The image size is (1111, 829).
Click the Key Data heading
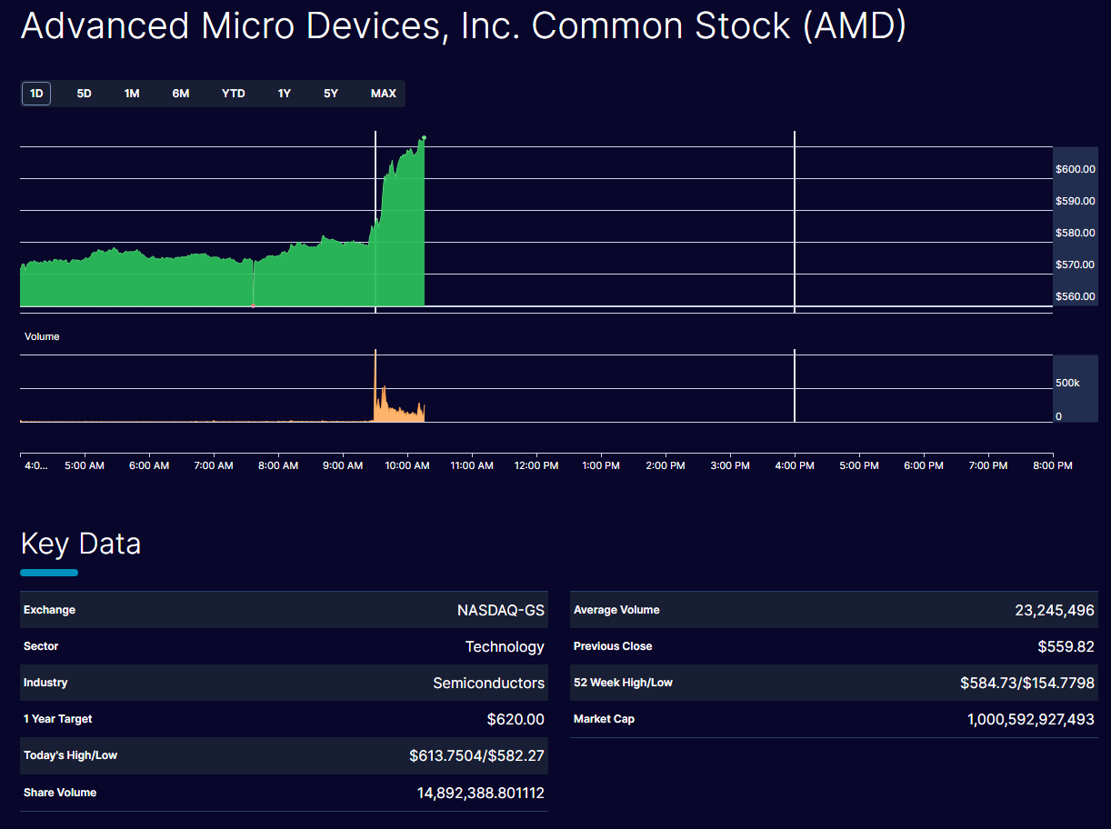click(x=81, y=544)
